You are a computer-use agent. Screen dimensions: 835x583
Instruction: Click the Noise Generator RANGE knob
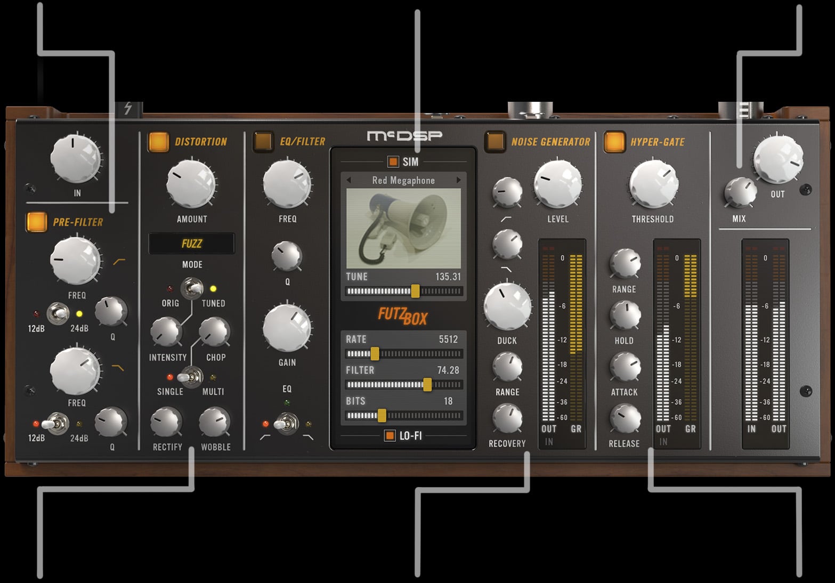507,367
